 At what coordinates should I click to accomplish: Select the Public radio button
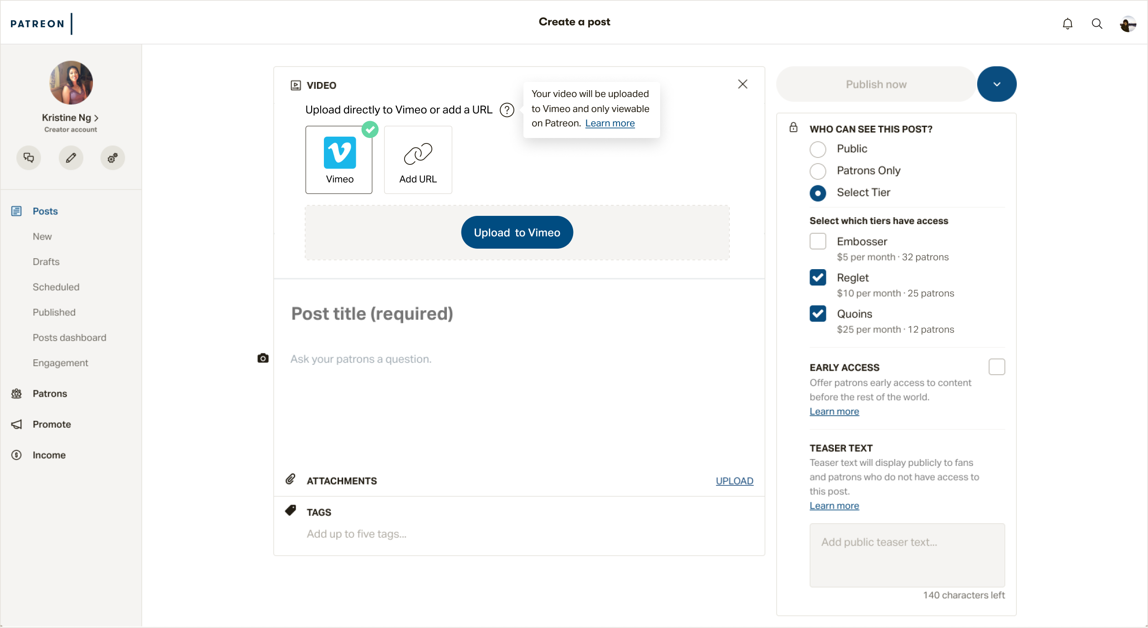(x=818, y=149)
